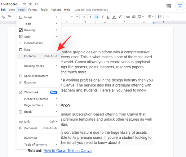
Task: Open the Edit menu
Action: coord(3,10)
